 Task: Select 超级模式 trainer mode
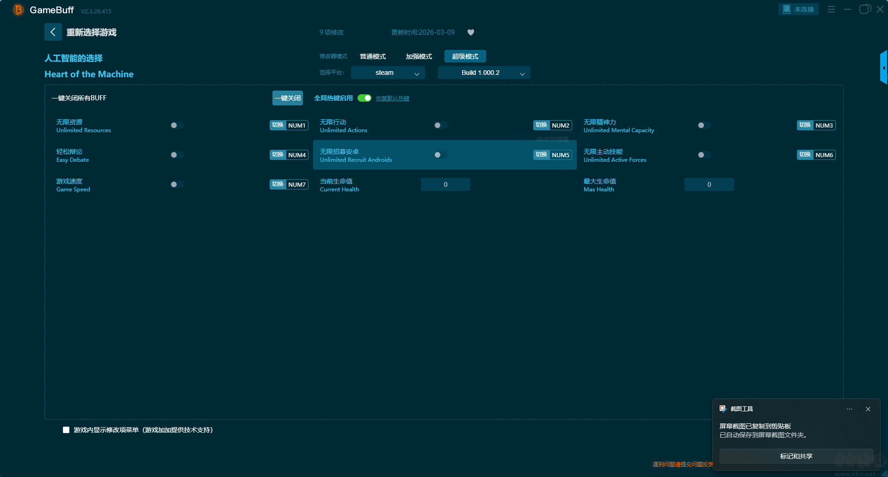click(x=465, y=56)
